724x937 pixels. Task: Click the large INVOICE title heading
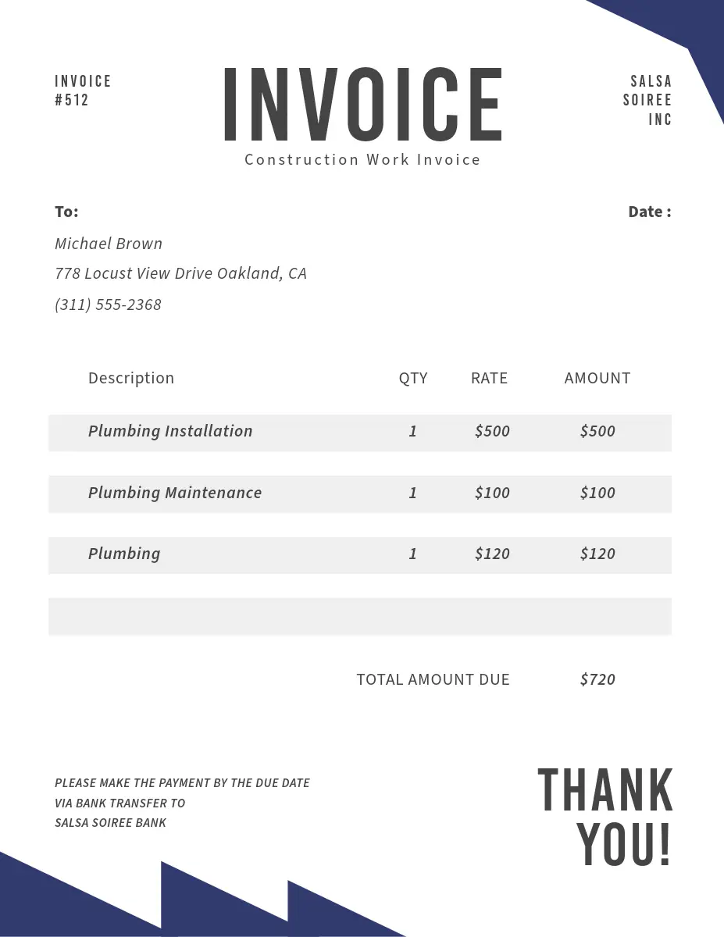pyautogui.click(x=362, y=105)
